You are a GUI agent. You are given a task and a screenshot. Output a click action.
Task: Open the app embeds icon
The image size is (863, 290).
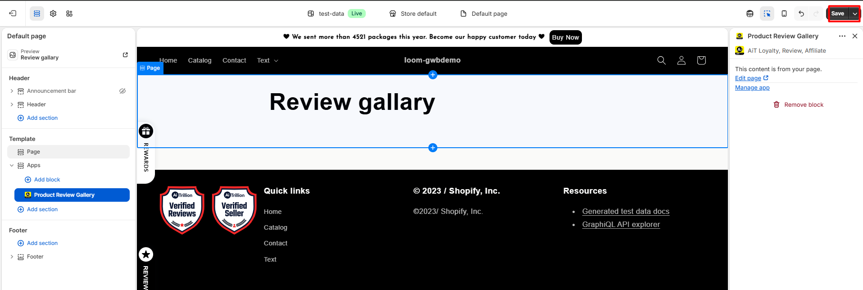(69, 14)
